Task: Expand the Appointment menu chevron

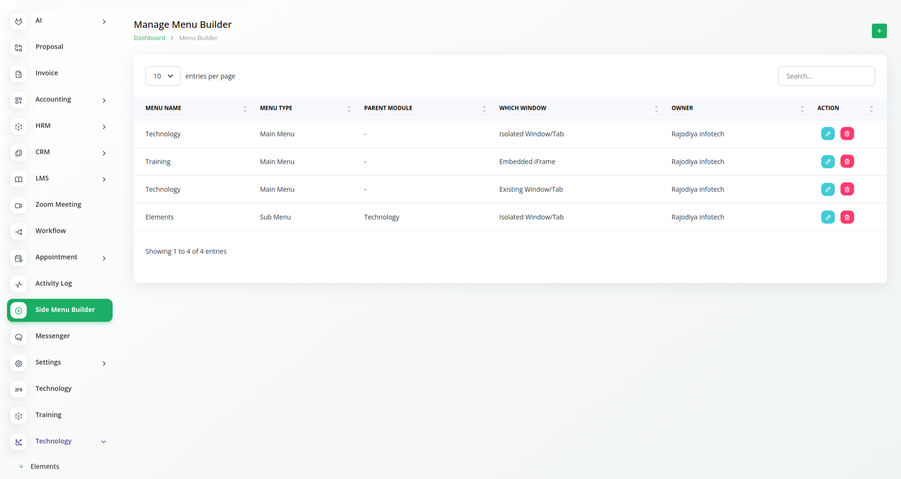Action: tap(104, 258)
